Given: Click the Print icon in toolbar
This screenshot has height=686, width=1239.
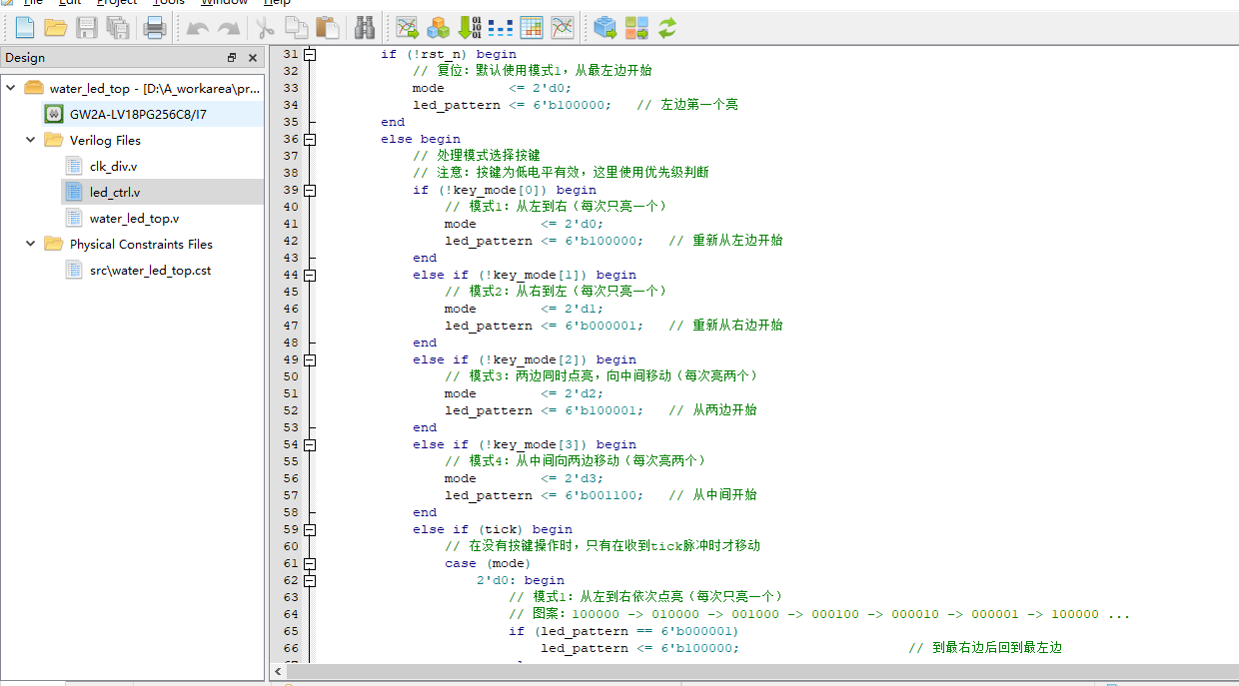Looking at the screenshot, I should pos(155,28).
